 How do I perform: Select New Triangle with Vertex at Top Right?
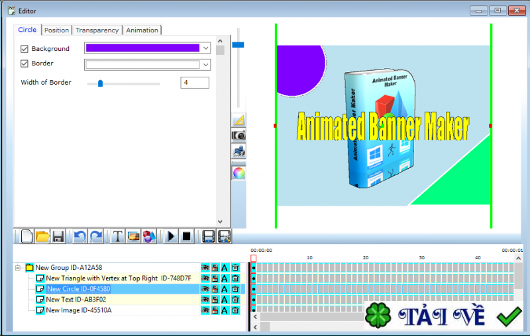[x=119, y=278]
